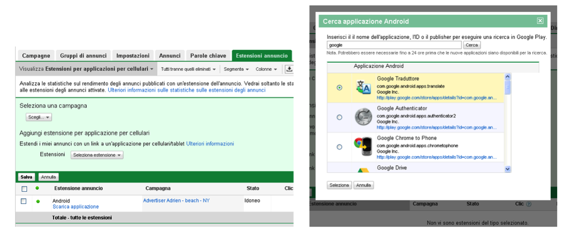Open the Google Authenticator Play store link

click(x=437, y=127)
